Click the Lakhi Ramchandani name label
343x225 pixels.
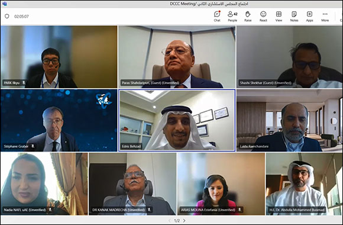(254, 146)
